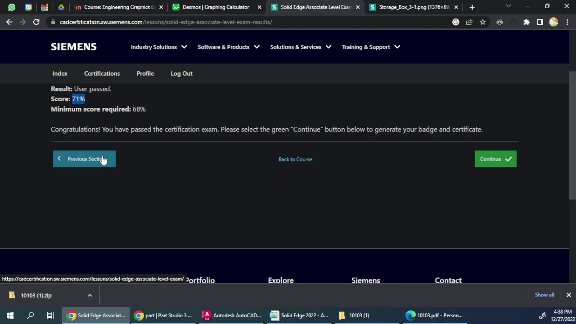Open the pinned Google Drive tab

pyautogui.click(x=61, y=7)
